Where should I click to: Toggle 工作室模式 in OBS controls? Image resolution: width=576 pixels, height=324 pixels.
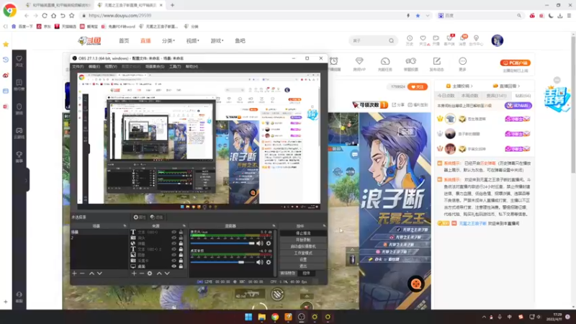303,253
